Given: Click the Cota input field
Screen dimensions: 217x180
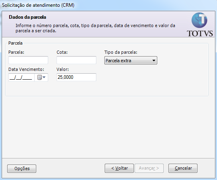Looking at the screenshot, I should click(76, 60).
